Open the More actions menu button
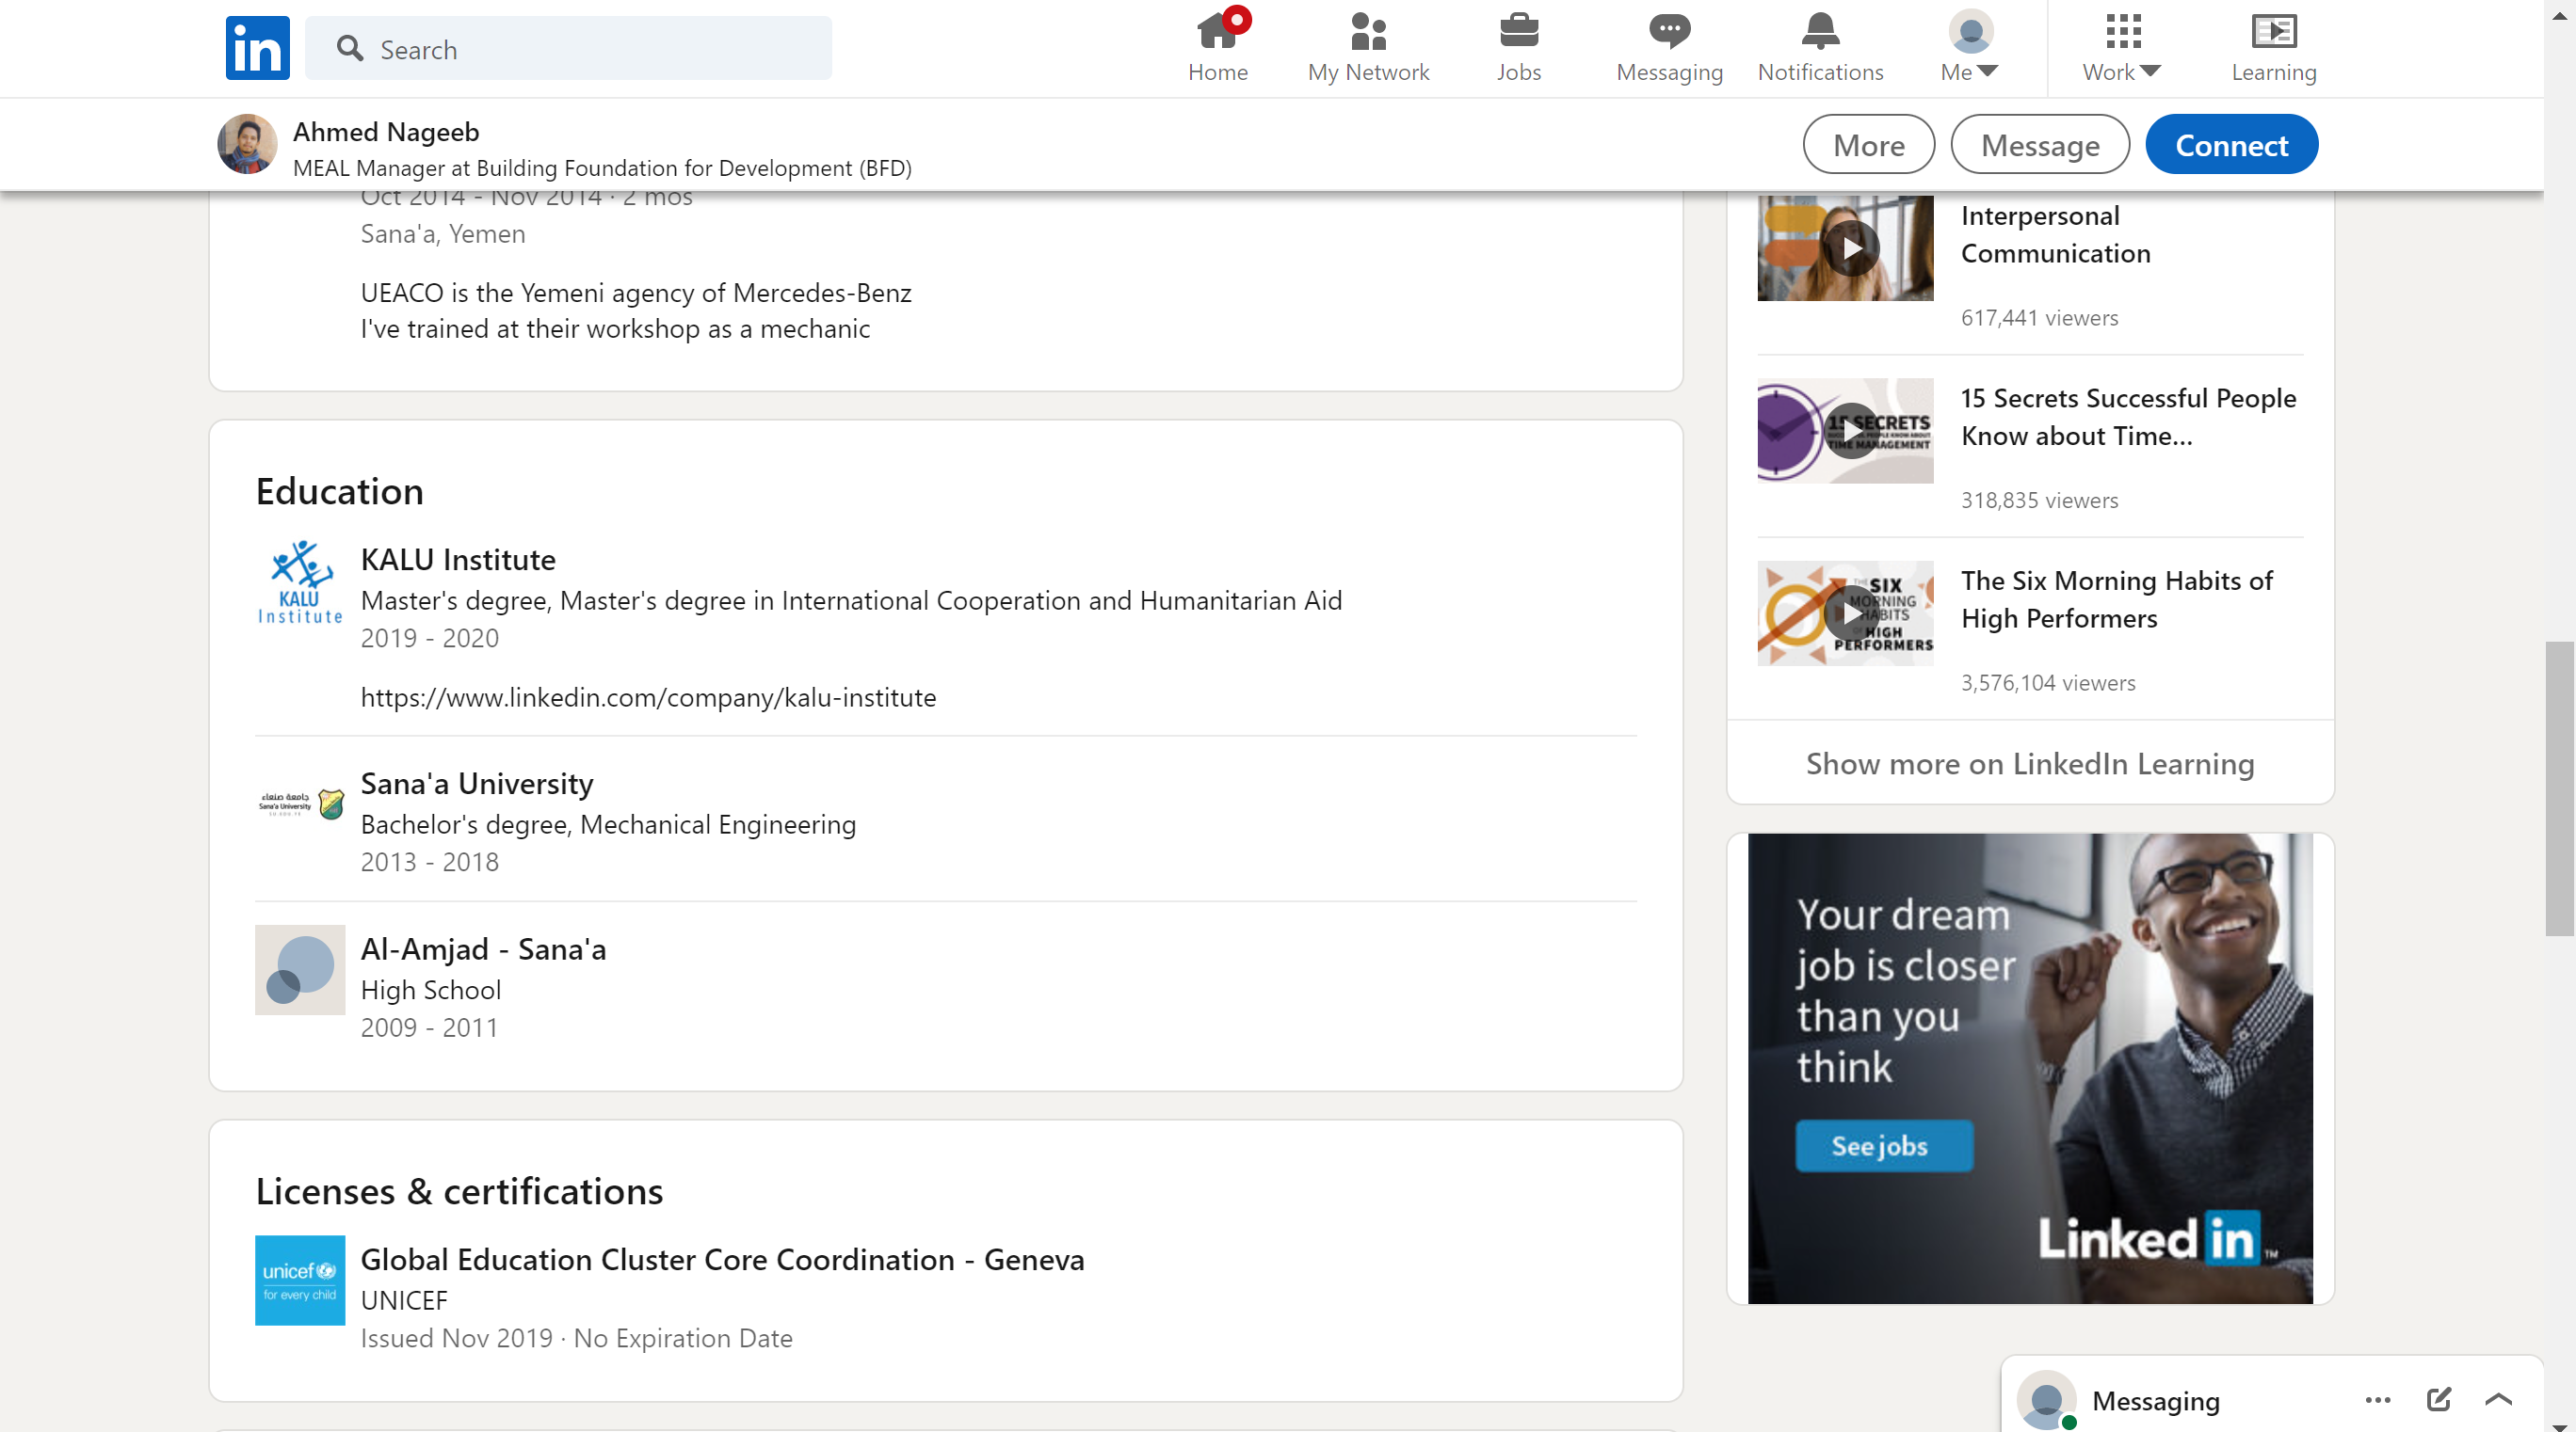2576x1432 pixels. 1867,145
